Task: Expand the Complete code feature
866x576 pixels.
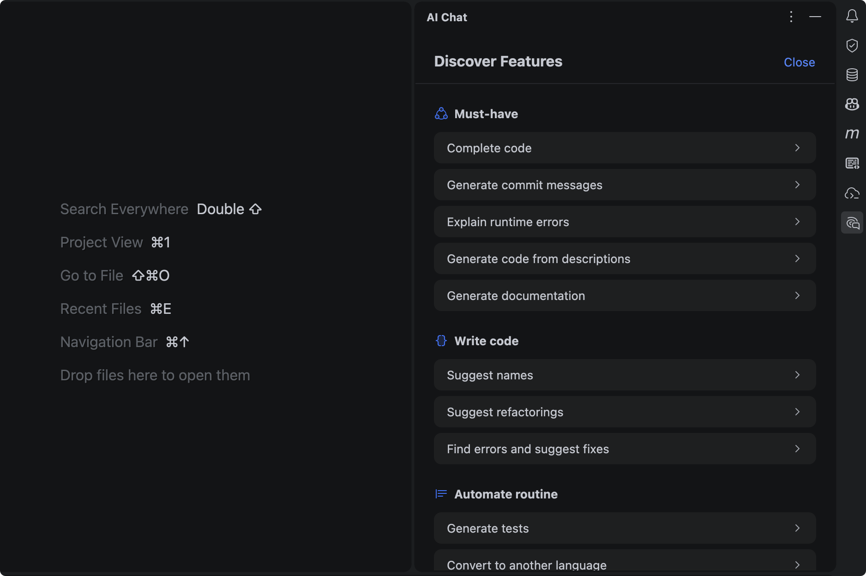Action: [624, 148]
